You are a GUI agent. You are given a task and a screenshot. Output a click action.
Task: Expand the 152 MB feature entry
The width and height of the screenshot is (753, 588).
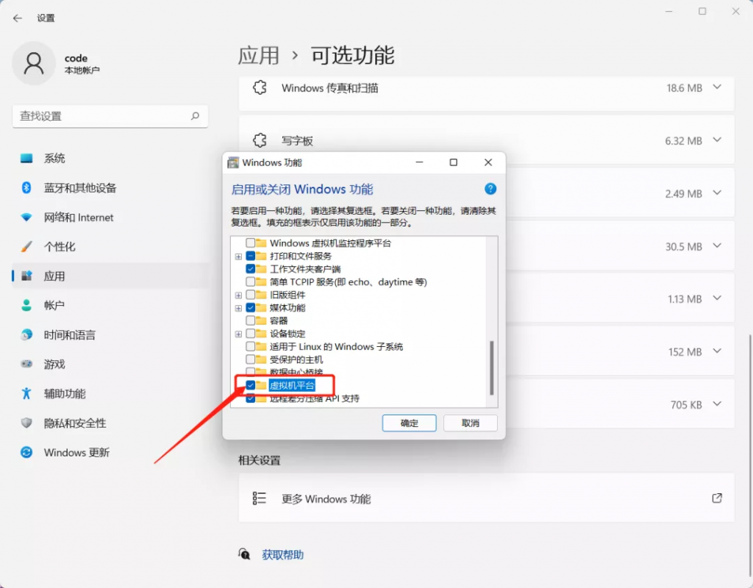717,351
